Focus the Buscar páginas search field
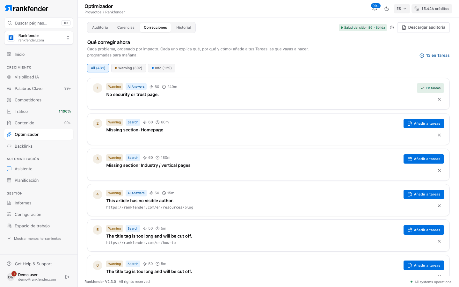The image size is (459, 287). pyautogui.click(x=39, y=23)
